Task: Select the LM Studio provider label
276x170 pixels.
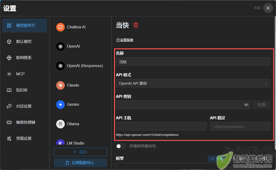Action: click(75, 143)
